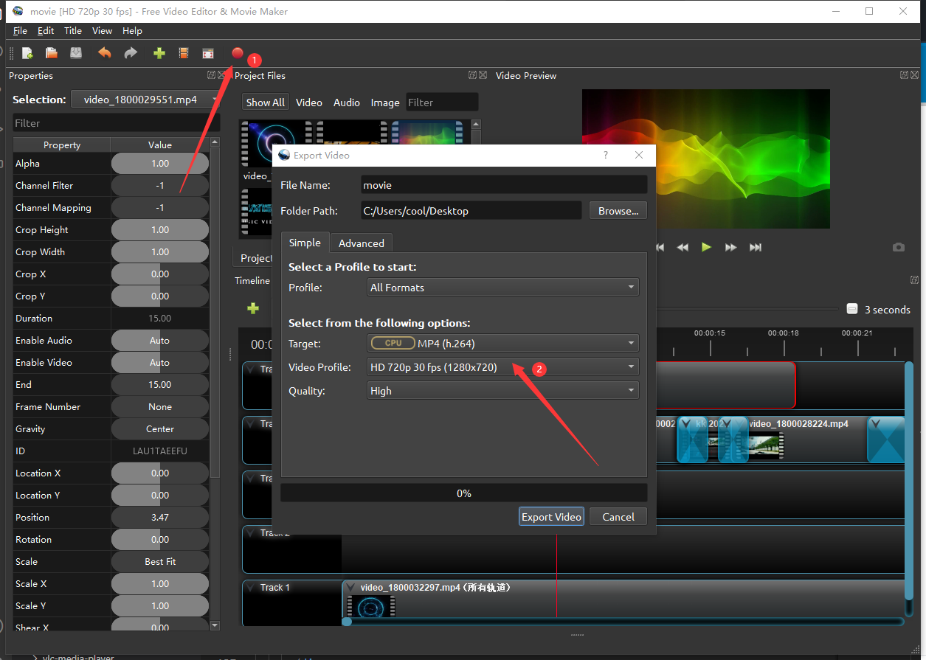Screen dimensions: 926x660
Task: Switch to the Advanced export tab
Action: coord(361,243)
